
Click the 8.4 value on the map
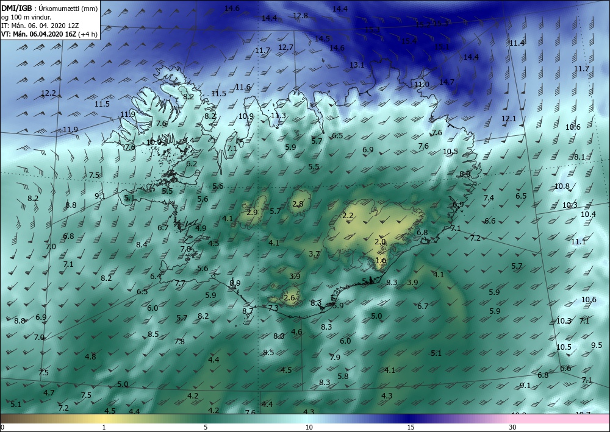tap(142, 244)
